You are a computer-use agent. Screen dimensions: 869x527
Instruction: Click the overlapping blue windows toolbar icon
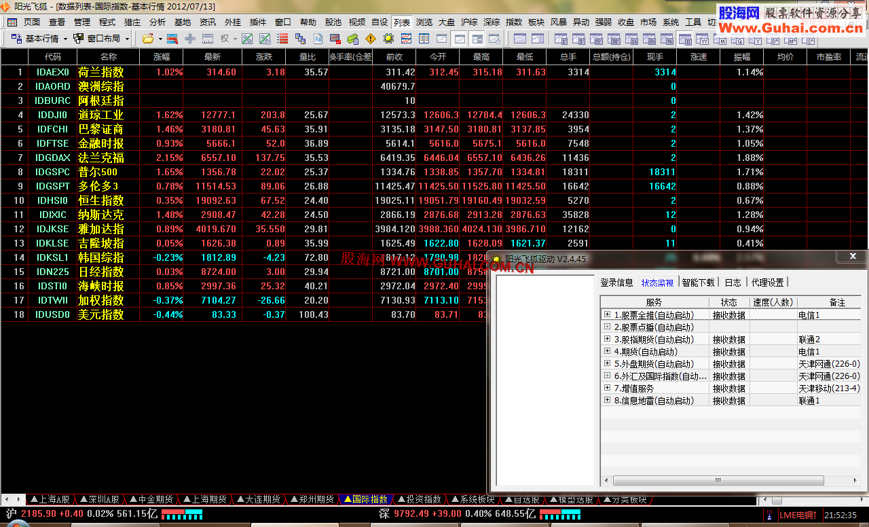pos(300,39)
